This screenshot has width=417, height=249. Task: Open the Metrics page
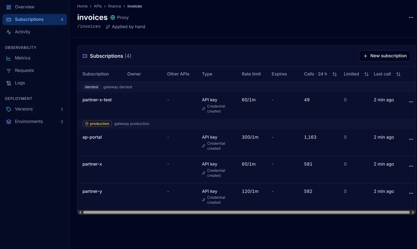35,58
